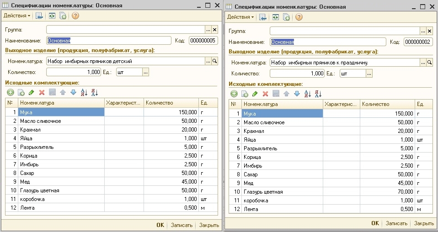Image resolution: width=438 pixels, height=232 pixels.
Task: Select Разрыхлитель row in right table
Action: coord(331,148)
